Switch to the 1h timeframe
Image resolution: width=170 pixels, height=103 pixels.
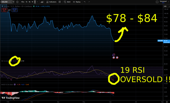(x=27, y=2)
